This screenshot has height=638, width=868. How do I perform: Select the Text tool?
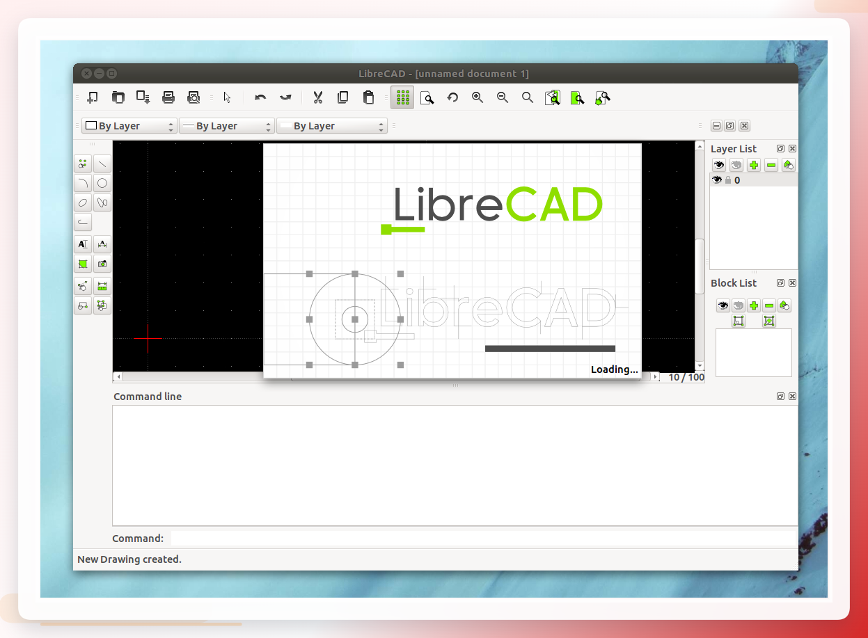(x=83, y=244)
